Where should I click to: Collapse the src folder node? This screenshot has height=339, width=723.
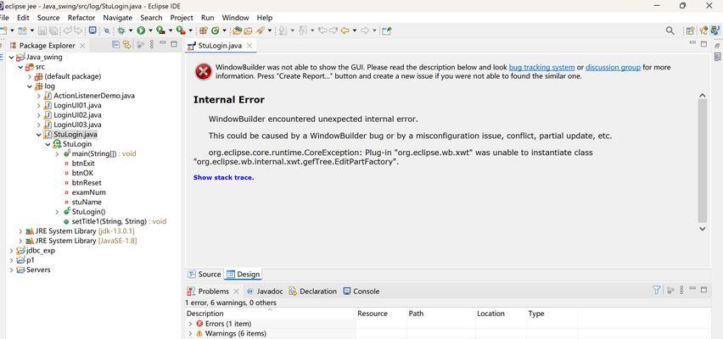coord(20,67)
